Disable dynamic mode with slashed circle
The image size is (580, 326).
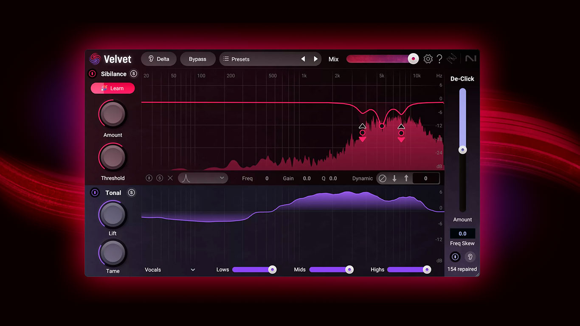383,179
